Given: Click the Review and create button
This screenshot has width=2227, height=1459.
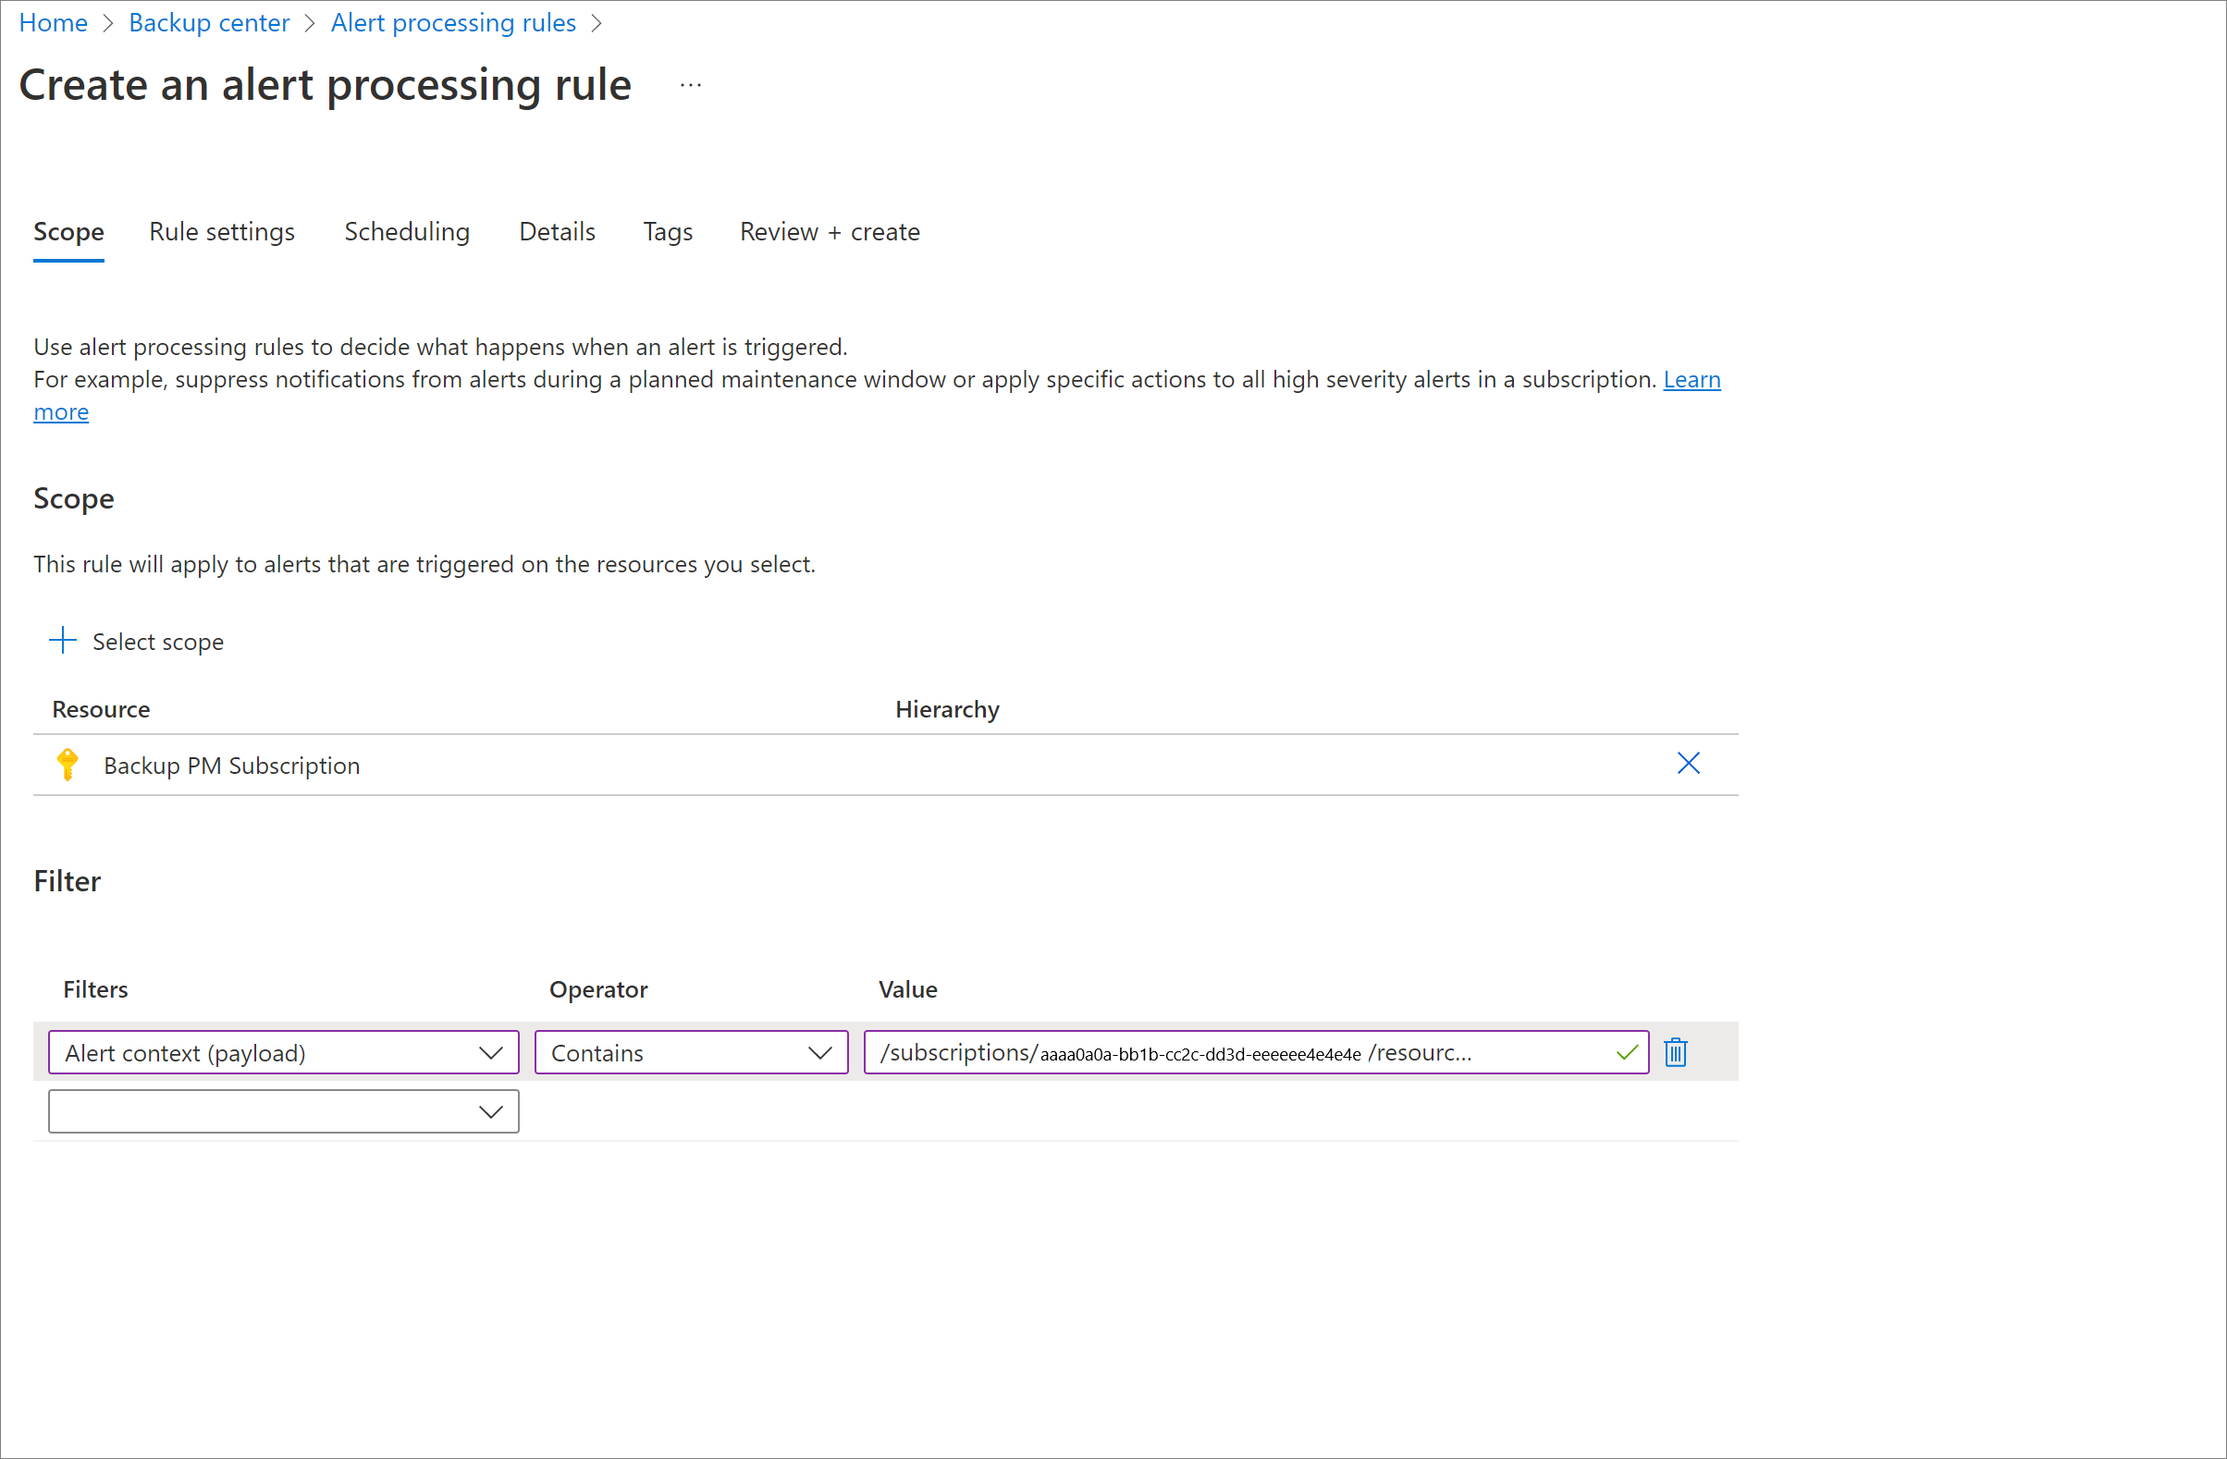Looking at the screenshot, I should [x=831, y=231].
